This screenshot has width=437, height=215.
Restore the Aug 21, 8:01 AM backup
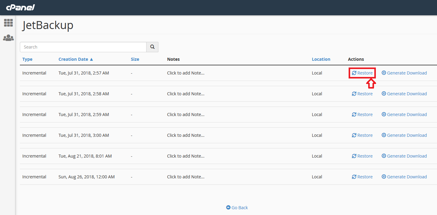coord(362,156)
